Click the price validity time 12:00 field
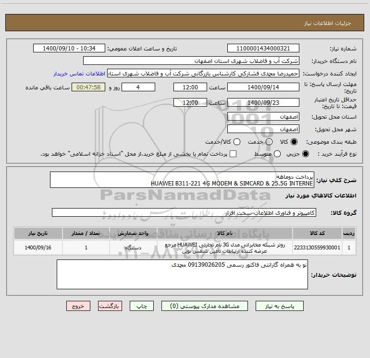 (190, 102)
